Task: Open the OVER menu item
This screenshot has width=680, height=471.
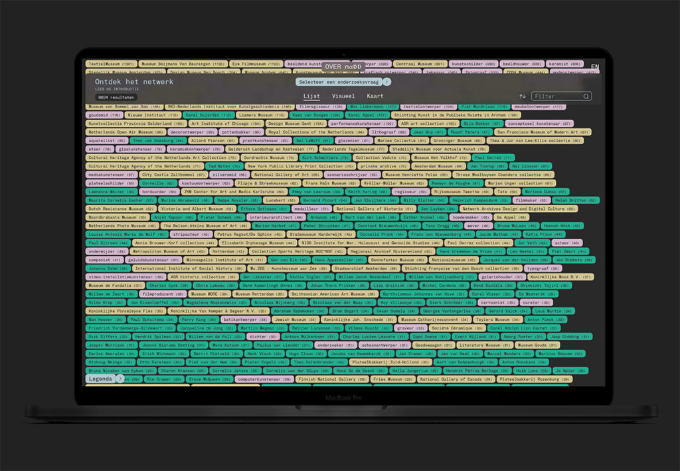Action: pos(332,66)
